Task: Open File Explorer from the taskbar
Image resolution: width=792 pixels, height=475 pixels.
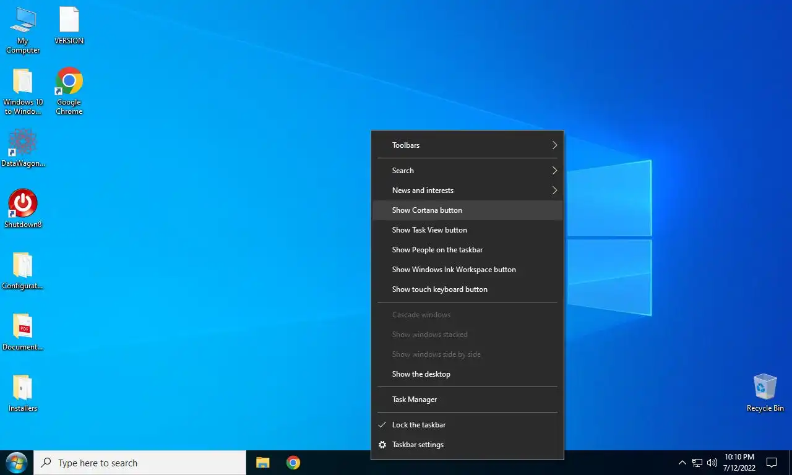Action: tap(263, 463)
